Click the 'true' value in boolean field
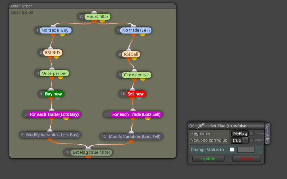The image size is (287, 179). coord(237,140)
